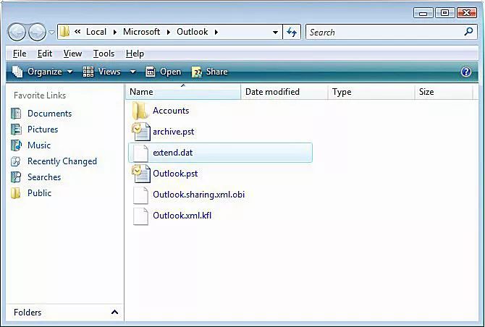Viewport: 485px width, 327px height.
Task: Sort by the Type column header
Action: coord(371,92)
